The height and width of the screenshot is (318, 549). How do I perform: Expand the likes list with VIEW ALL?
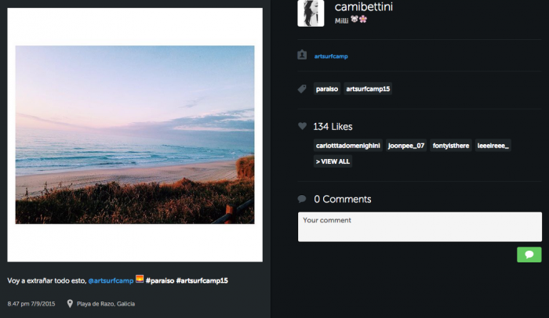[x=333, y=161]
